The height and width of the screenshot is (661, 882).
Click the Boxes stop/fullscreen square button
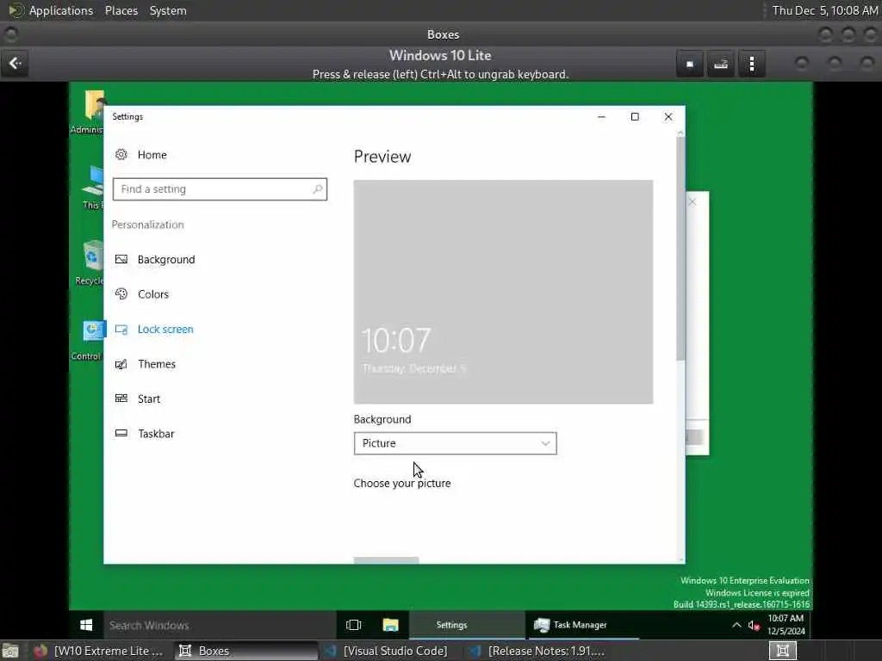pyautogui.click(x=690, y=64)
